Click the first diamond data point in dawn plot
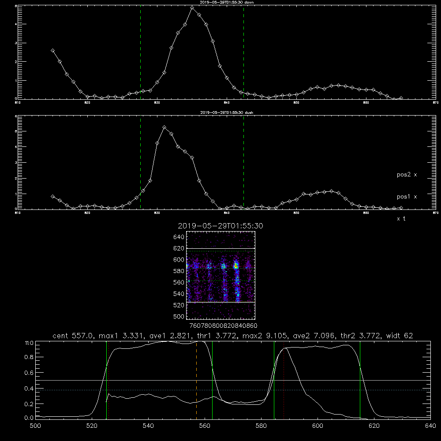 (52, 51)
